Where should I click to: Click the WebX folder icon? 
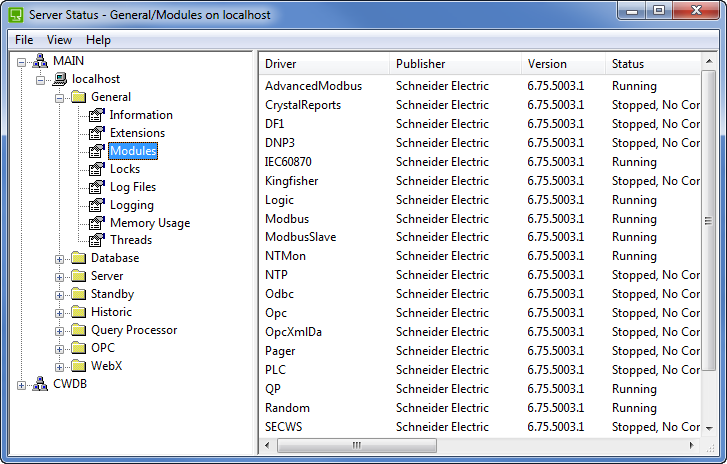(x=78, y=366)
